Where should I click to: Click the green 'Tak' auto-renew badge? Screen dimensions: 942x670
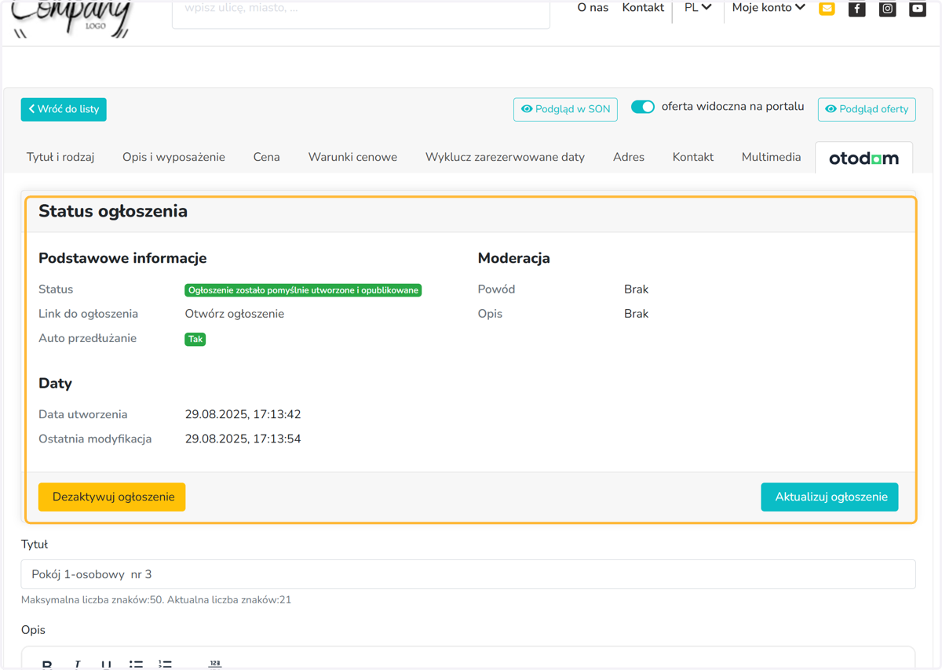(x=195, y=339)
